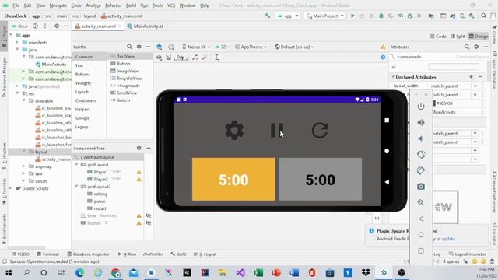Image resolution: width=498 pixels, height=280 pixels.
Task: Click the layout warning triangle icon
Action: [383, 47]
